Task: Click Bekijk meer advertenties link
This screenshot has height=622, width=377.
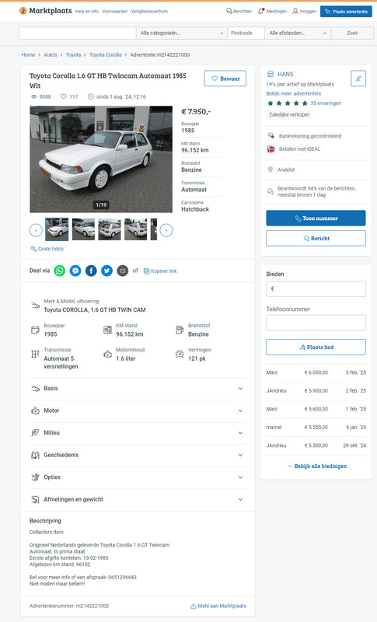Action: click(x=294, y=93)
